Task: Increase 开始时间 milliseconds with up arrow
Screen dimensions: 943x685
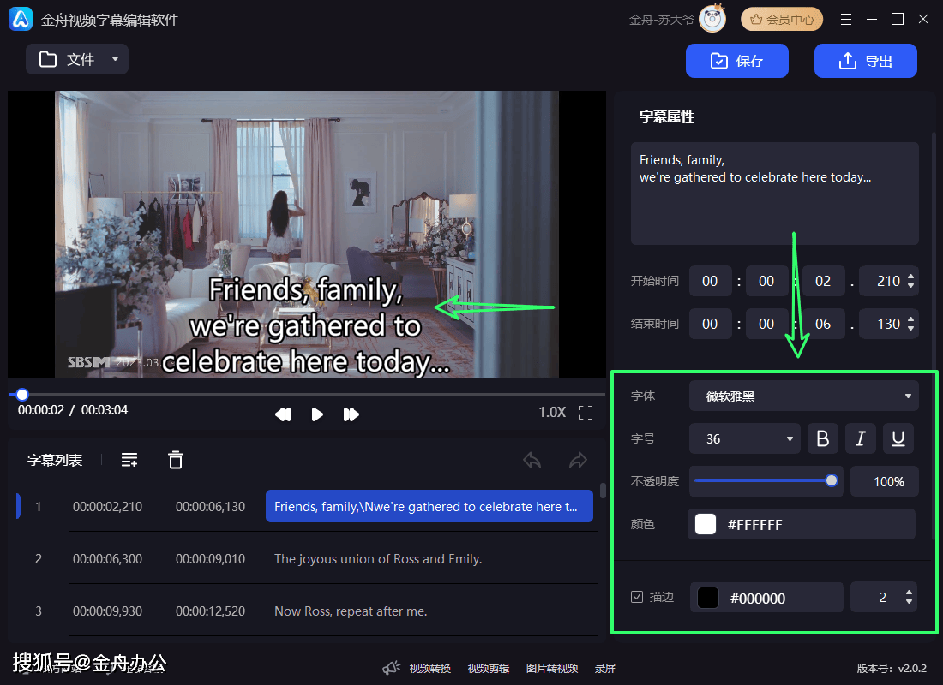Action: [x=911, y=277]
